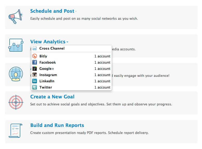Click the line chart Analytics icon
Image resolution: width=202 pixels, height=149 pixels.
(x=16, y=45)
